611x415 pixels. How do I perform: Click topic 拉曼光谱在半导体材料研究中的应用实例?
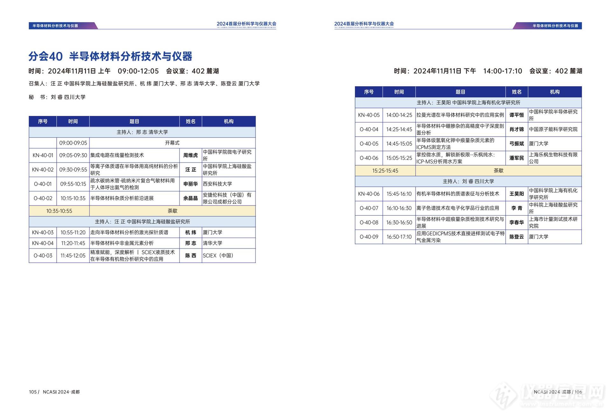[x=460, y=115]
